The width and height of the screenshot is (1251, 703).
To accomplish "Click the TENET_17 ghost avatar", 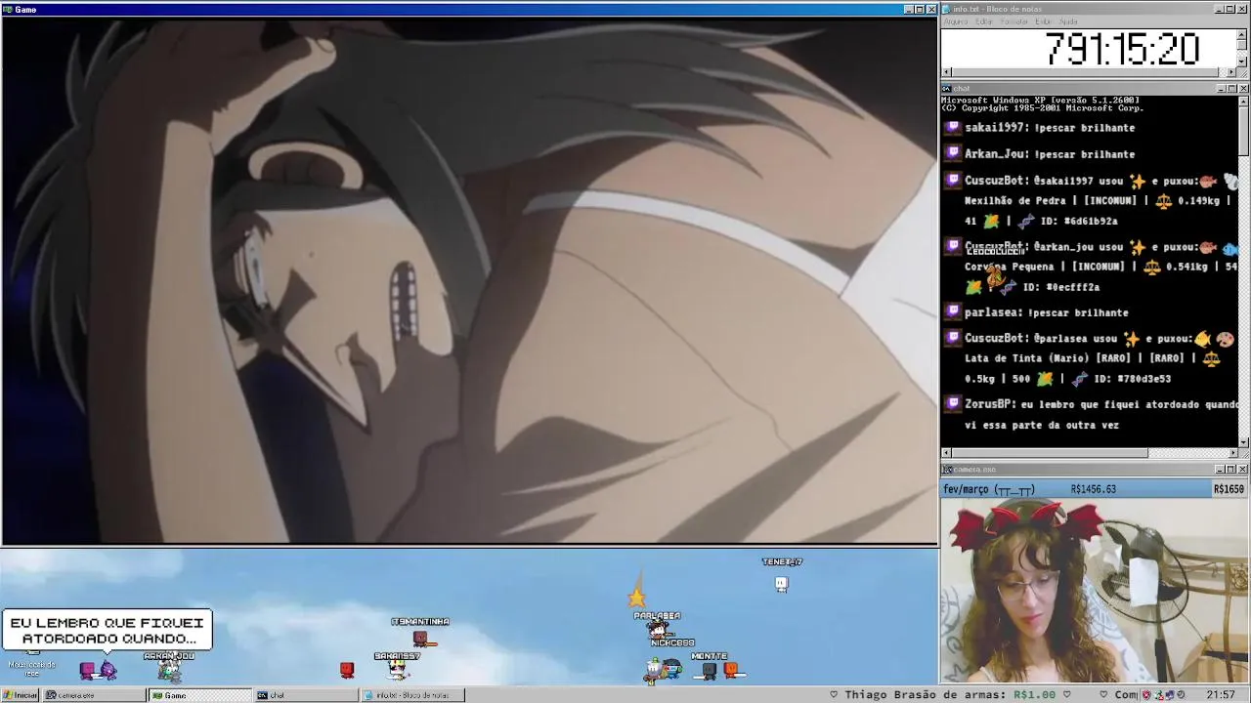I will [x=781, y=584].
